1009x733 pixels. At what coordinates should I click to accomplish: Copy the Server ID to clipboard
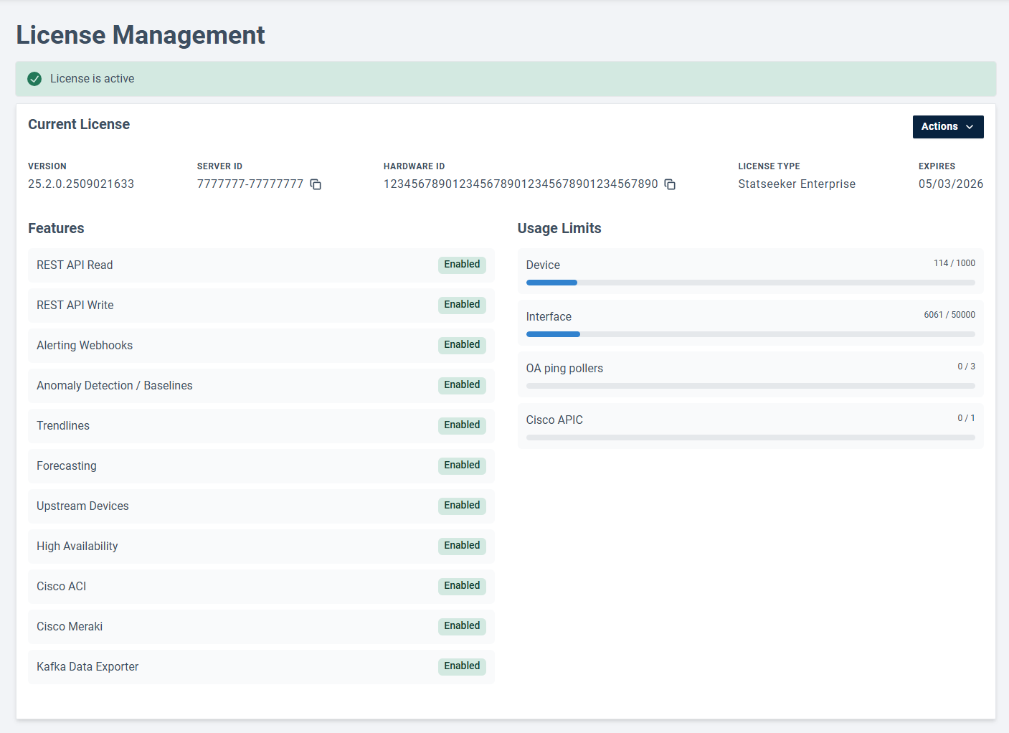316,184
